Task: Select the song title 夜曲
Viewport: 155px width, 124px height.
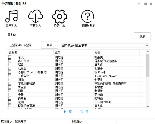Action: click(21, 102)
